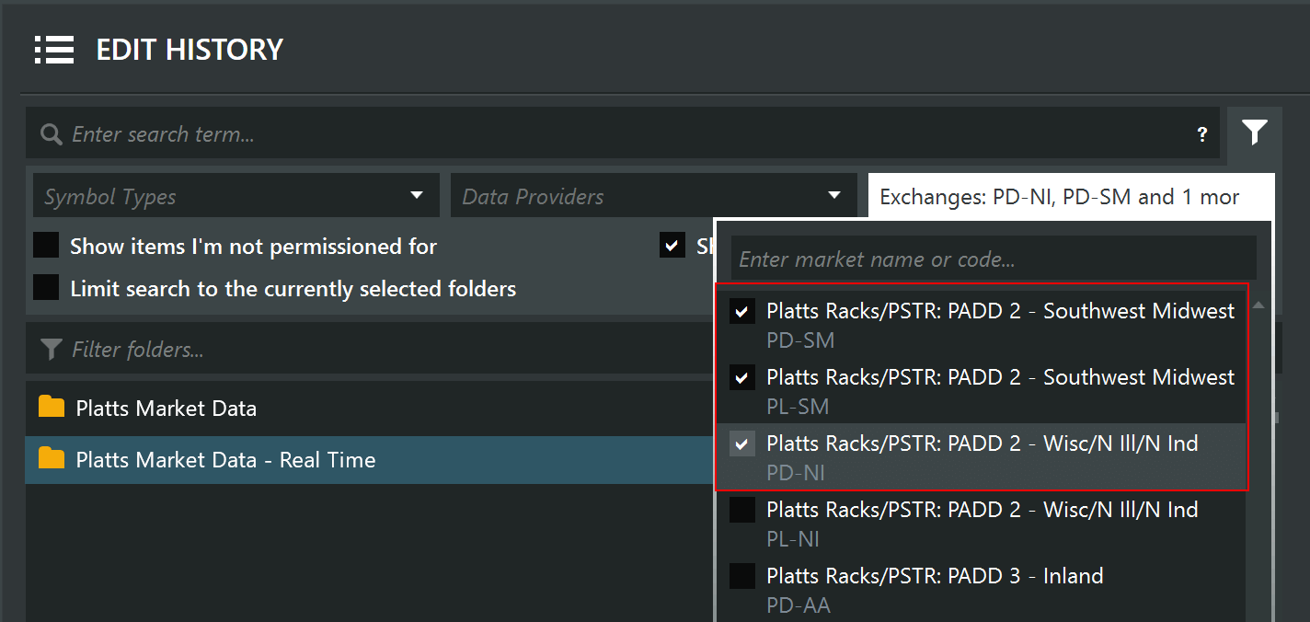
Task: Click the question mark help icon
Action: (1201, 134)
